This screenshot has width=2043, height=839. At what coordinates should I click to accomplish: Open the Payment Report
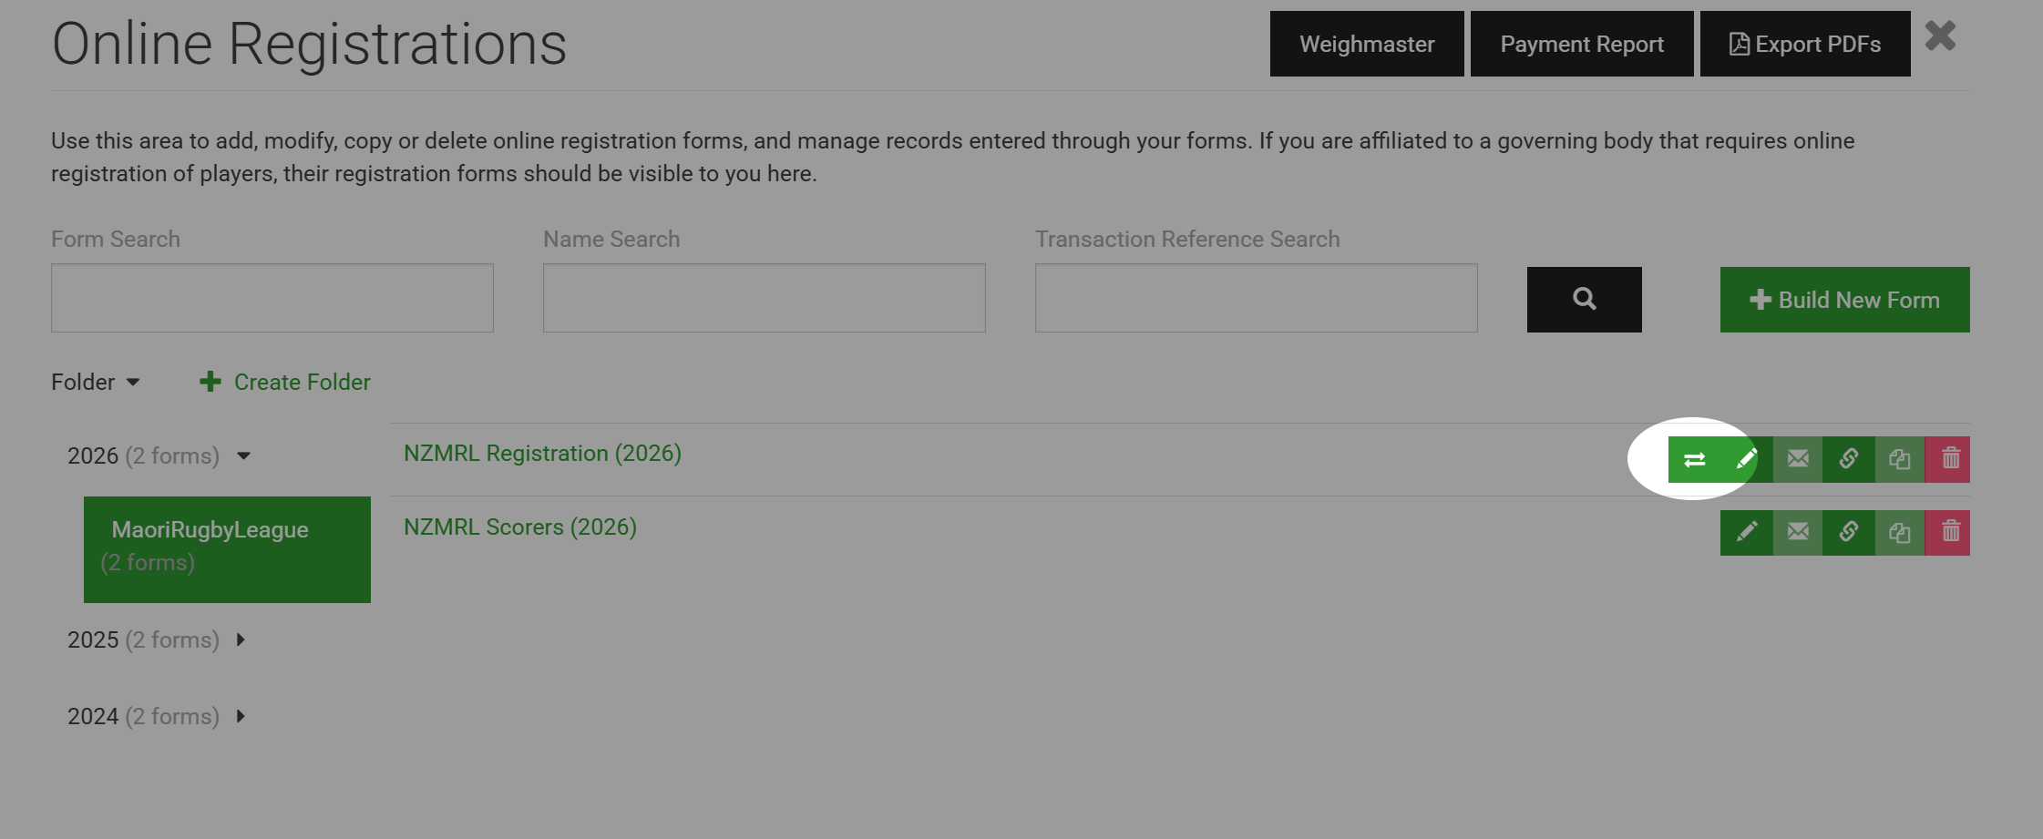pyautogui.click(x=1582, y=44)
